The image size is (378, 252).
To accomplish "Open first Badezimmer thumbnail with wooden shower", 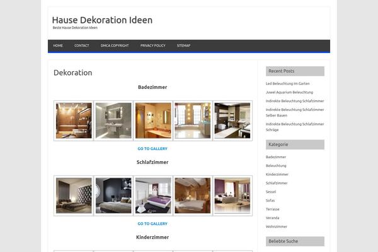I will point(74,120).
